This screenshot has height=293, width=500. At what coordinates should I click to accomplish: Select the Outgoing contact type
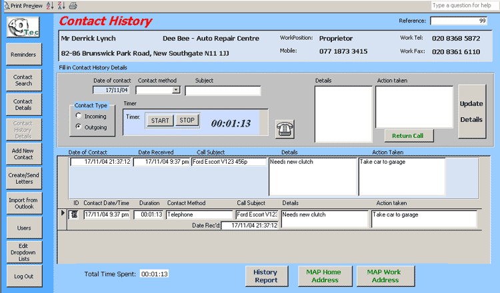click(79, 127)
